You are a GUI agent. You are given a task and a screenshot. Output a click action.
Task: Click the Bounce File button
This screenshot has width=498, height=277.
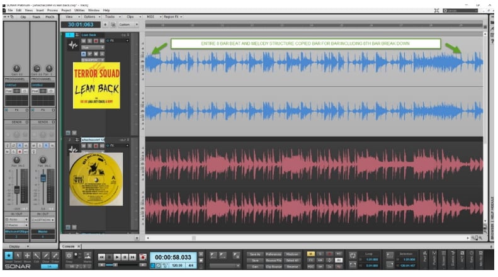click(x=273, y=261)
